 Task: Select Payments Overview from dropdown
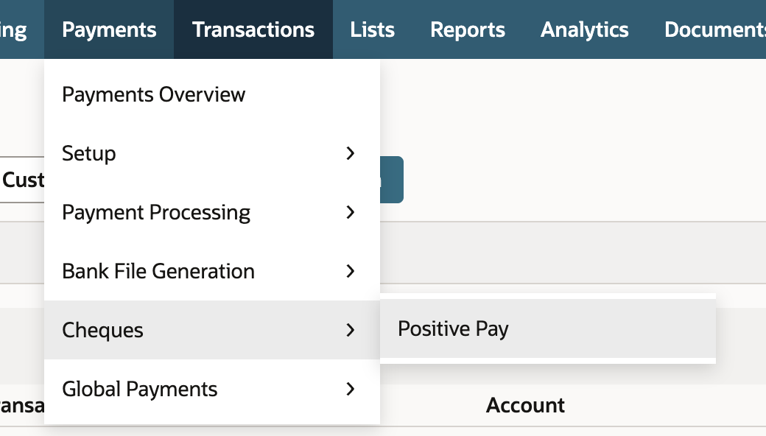[212, 94]
